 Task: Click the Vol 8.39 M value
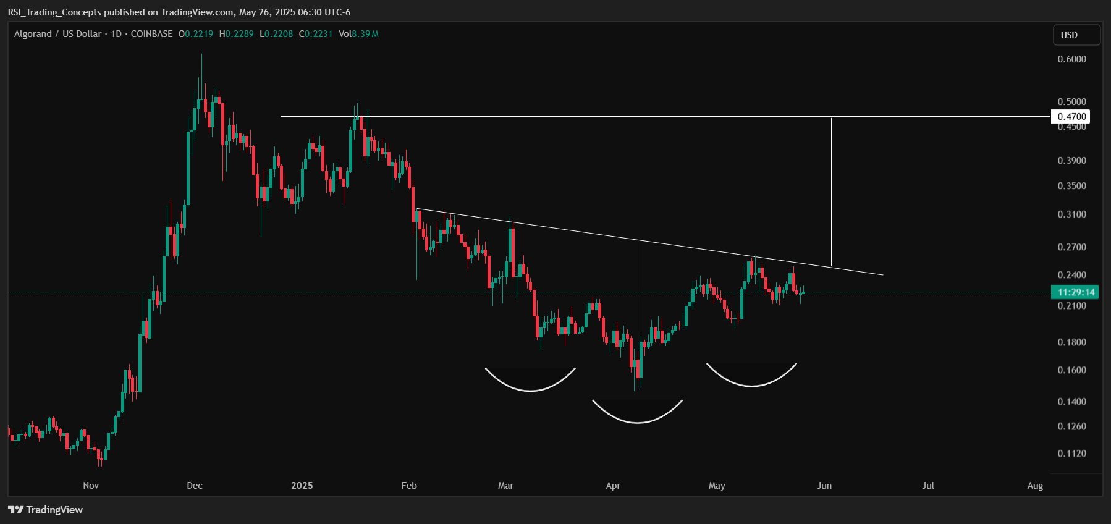[x=359, y=34]
